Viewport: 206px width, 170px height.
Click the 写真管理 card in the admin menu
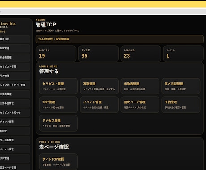pyautogui.click(x=99, y=86)
